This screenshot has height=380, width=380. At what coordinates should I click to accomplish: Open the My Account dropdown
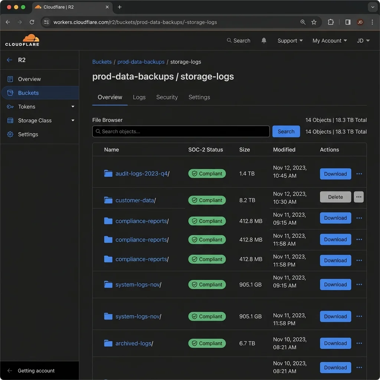pyautogui.click(x=330, y=40)
